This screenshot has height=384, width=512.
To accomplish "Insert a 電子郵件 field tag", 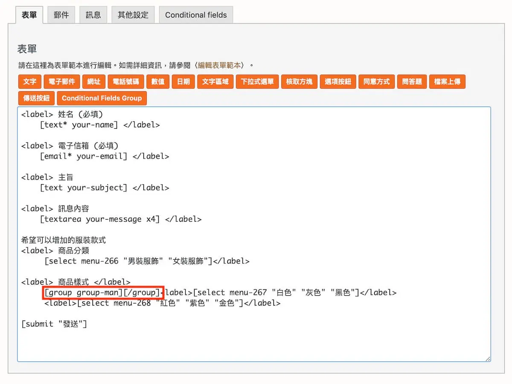I will (x=62, y=82).
